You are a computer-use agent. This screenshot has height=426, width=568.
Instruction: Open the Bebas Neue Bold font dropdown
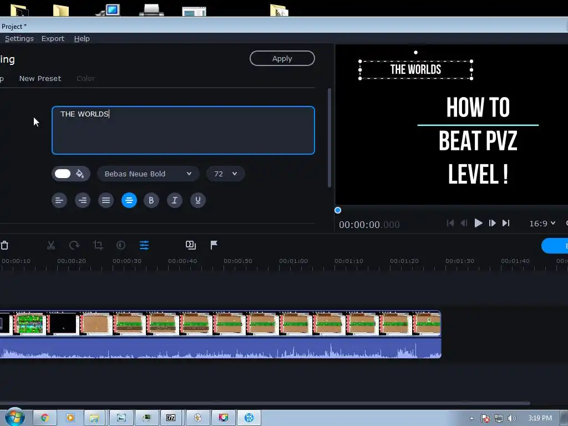point(148,174)
